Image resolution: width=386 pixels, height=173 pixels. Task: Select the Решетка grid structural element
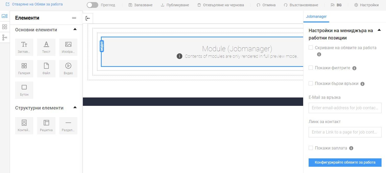46,125
